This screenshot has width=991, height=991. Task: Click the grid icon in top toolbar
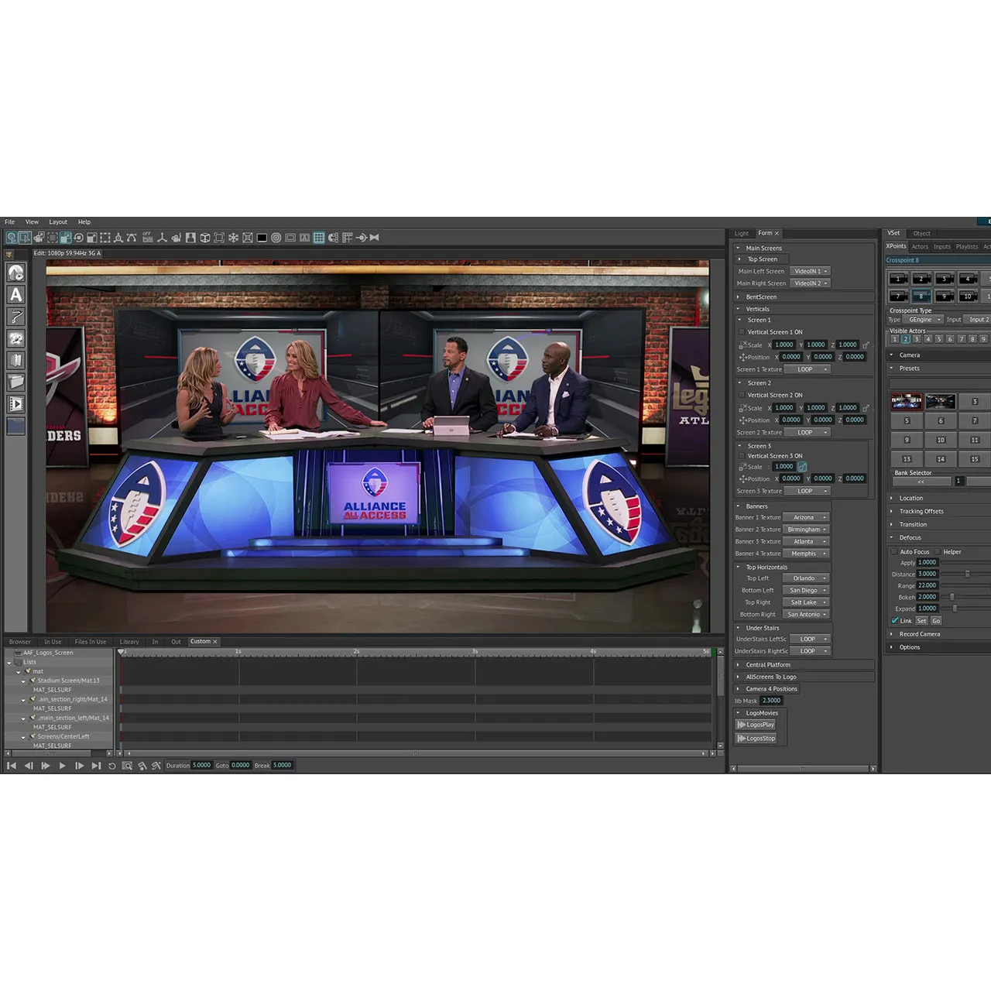[318, 238]
